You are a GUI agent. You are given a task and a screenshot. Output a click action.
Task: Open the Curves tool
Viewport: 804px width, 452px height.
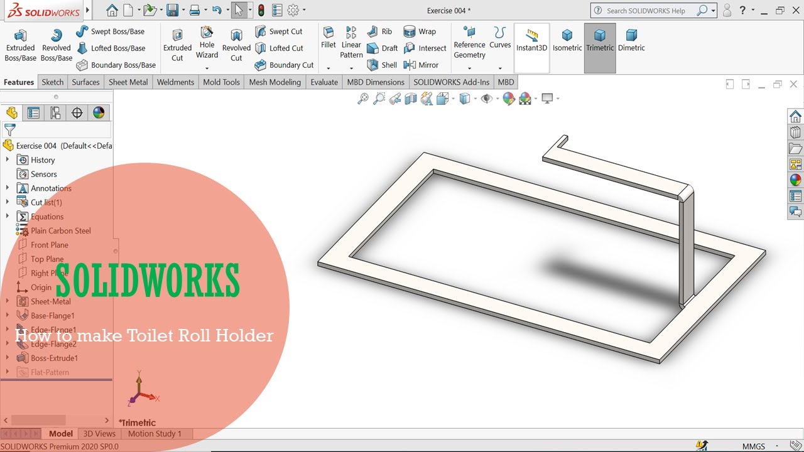[500, 38]
